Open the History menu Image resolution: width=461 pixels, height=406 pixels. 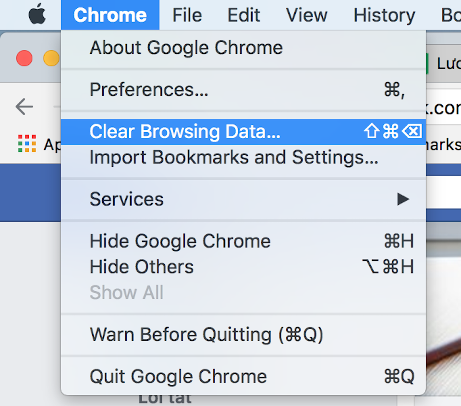tap(384, 15)
